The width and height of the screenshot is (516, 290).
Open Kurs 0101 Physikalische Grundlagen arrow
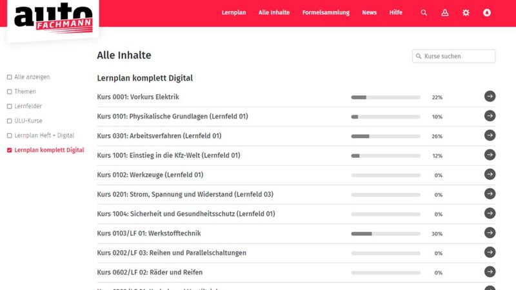(490, 116)
